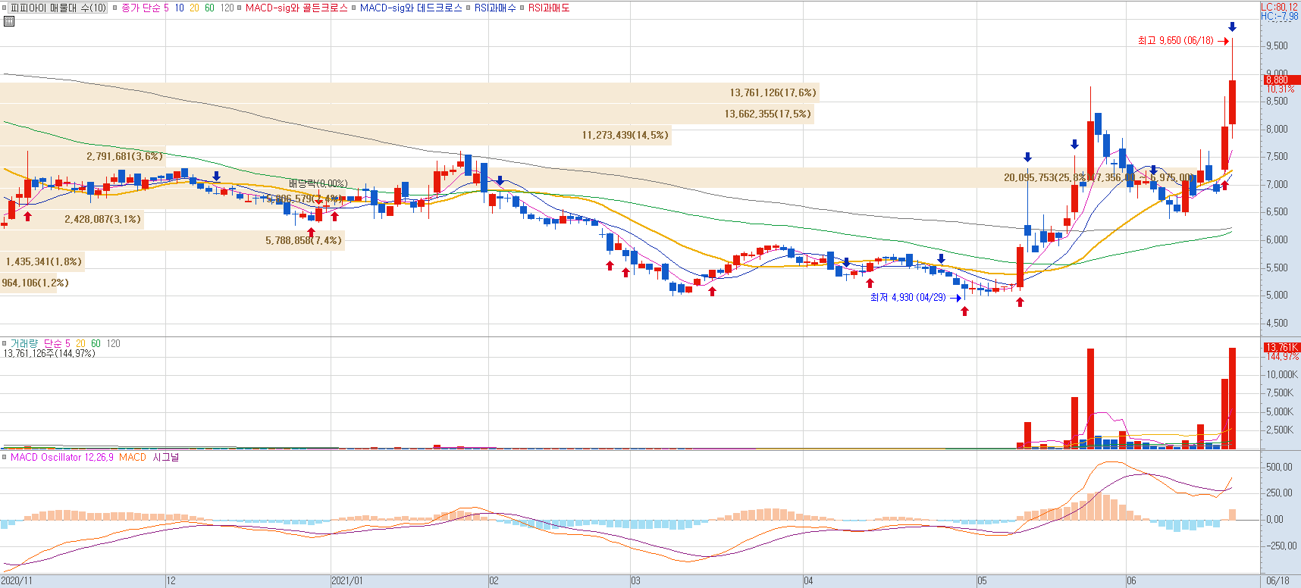Select volume profile bar 2,428,087(3.1%)
Screen dimensions: 1301x588
pyautogui.click(x=72, y=219)
